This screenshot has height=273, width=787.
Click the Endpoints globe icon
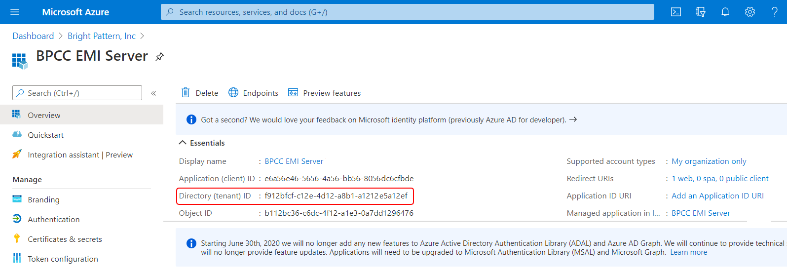[x=233, y=92]
